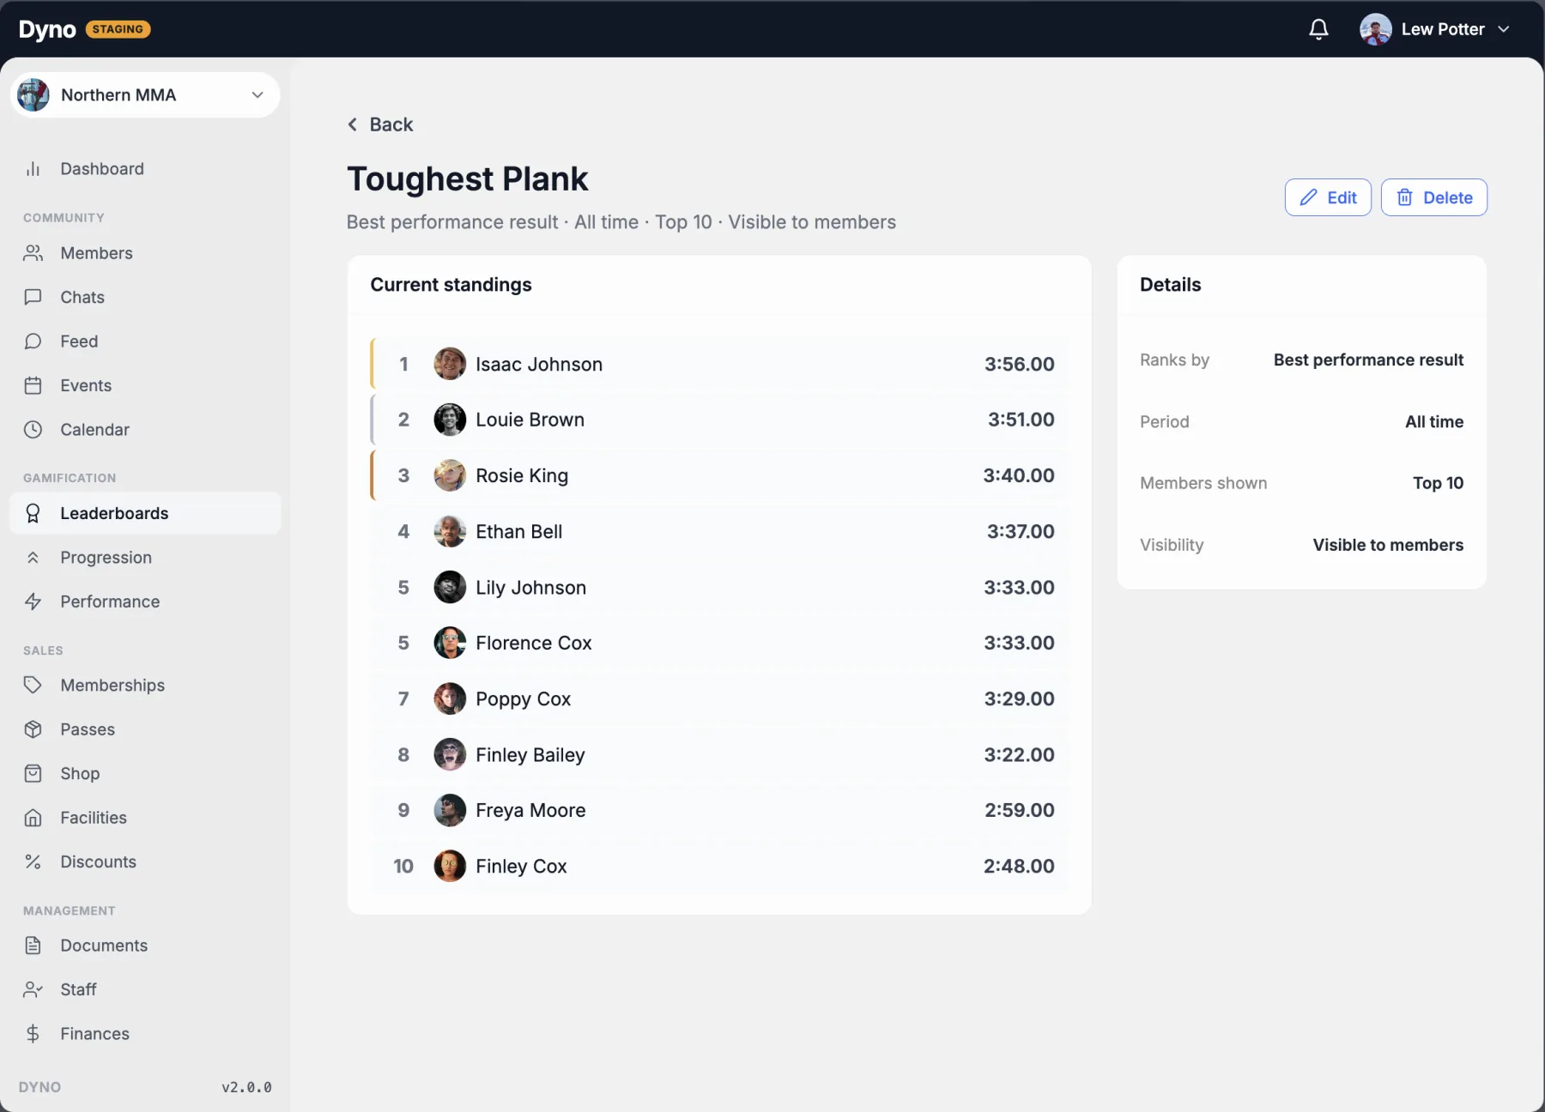
Task: Click the Delete leaderboard button
Action: coord(1434,197)
